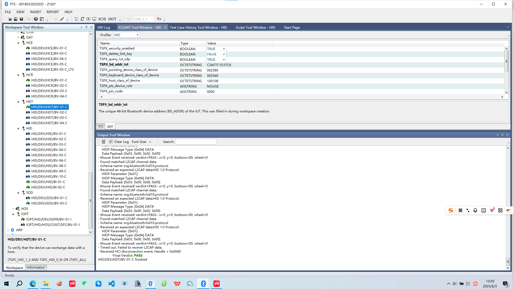Image resolution: width=514 pixels, height=289 pixels.
Task: Collapse the HCE tree node
Action: pyautogui.click(x=18, y=43)
